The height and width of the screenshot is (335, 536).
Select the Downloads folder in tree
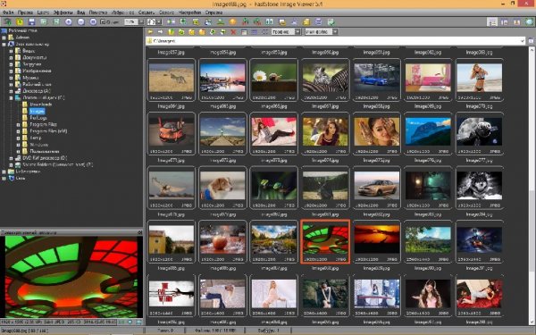coord(41,105)
